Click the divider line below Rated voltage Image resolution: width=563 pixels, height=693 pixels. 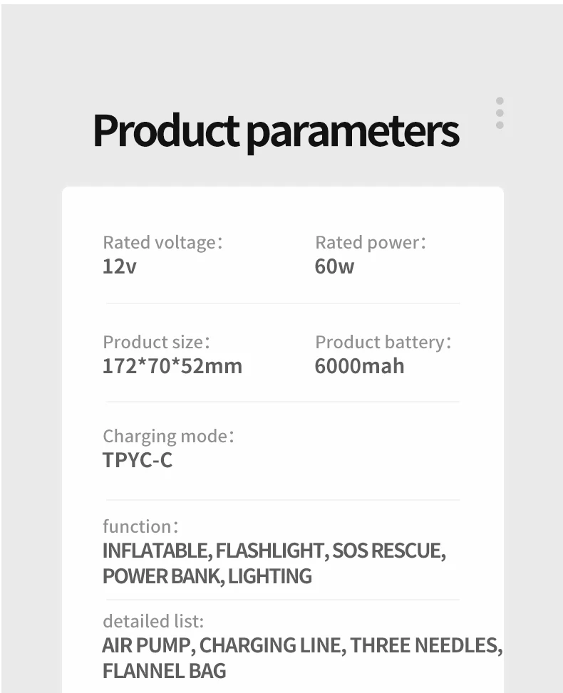(x=283, y=303)
